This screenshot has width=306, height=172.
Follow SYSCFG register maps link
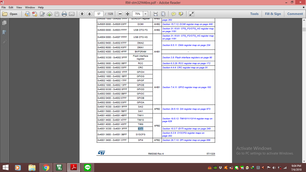click(x=183, y=134)
